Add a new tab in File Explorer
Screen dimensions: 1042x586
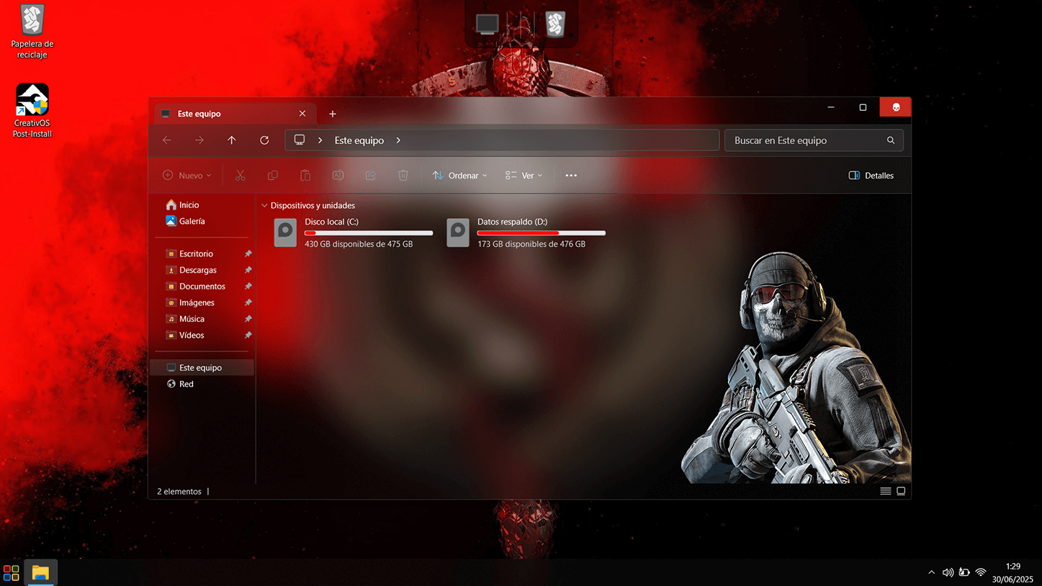coord(332,114)
